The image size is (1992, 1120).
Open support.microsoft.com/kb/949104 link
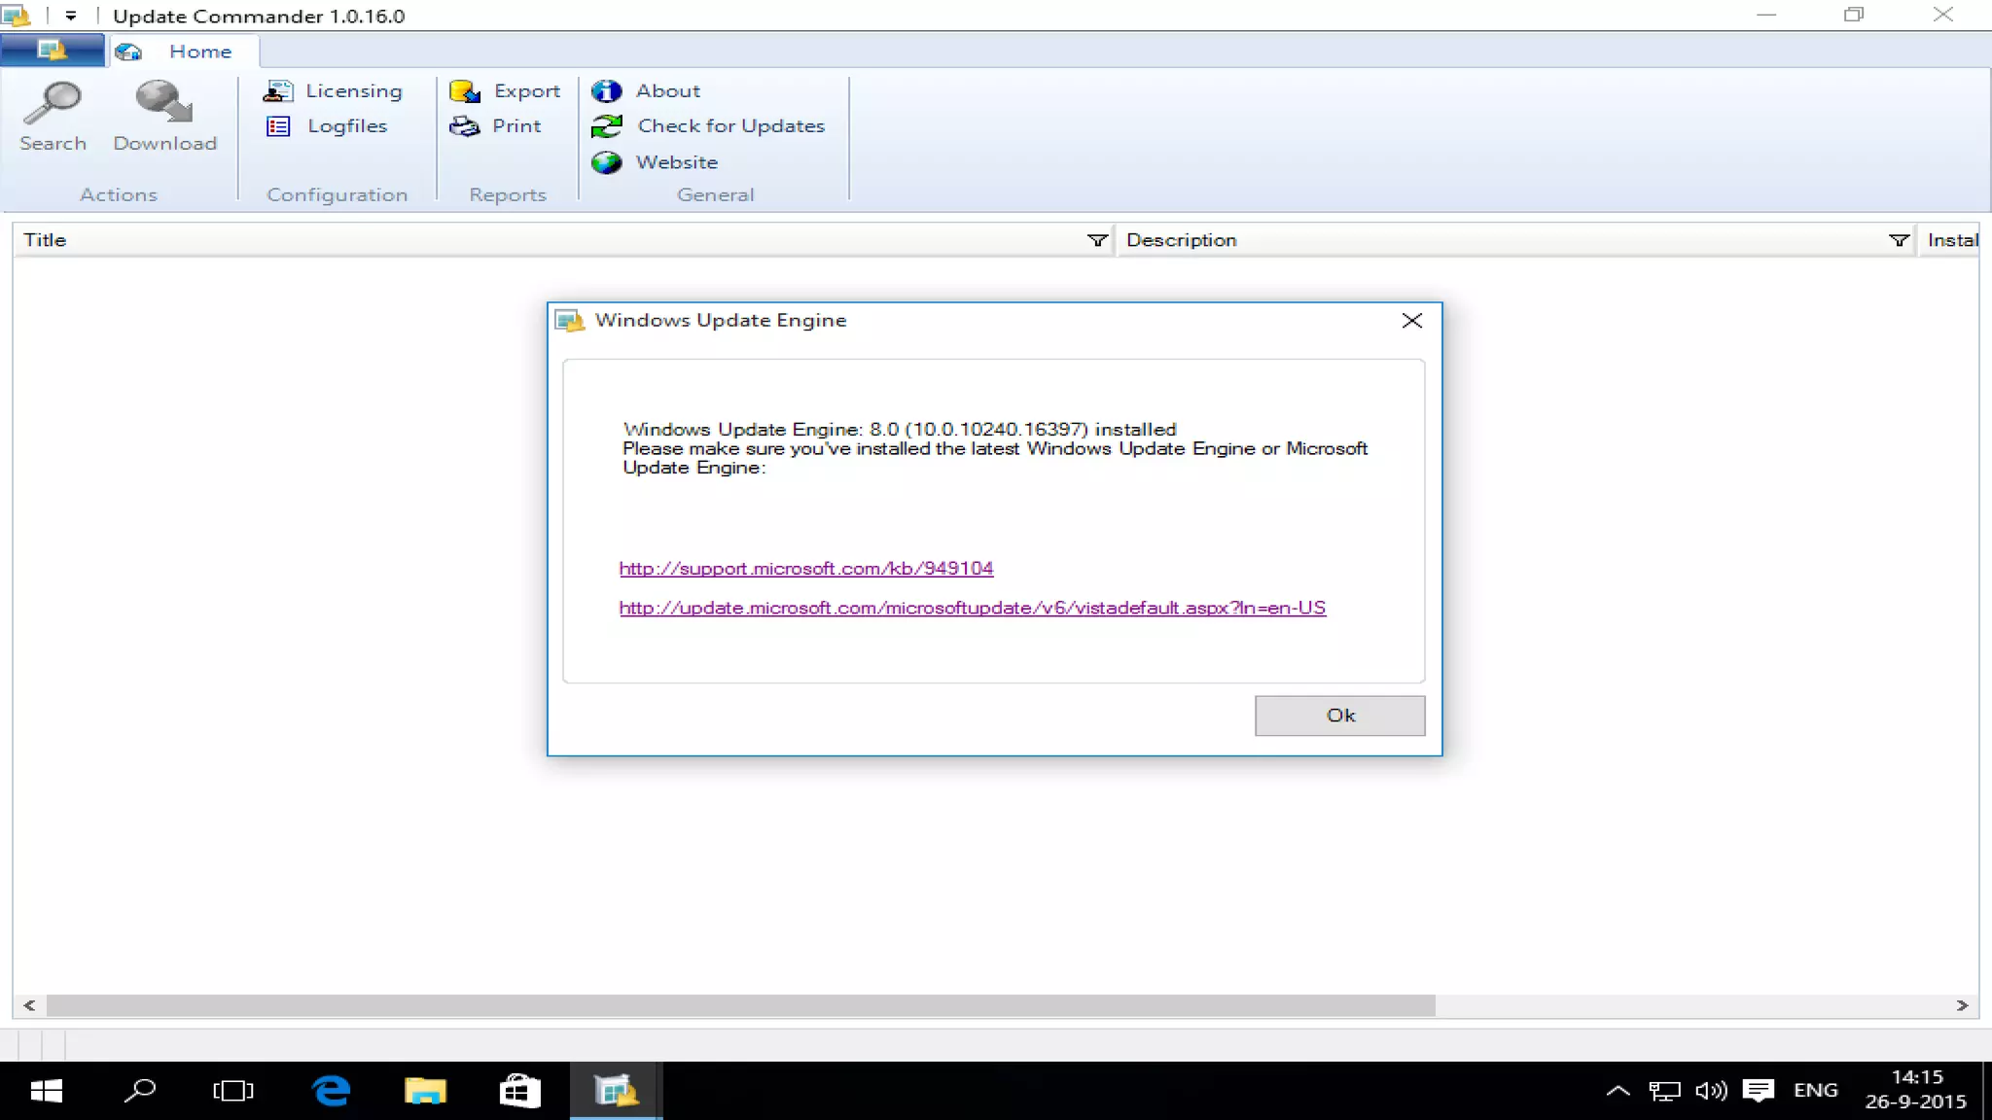pos(806,569)
